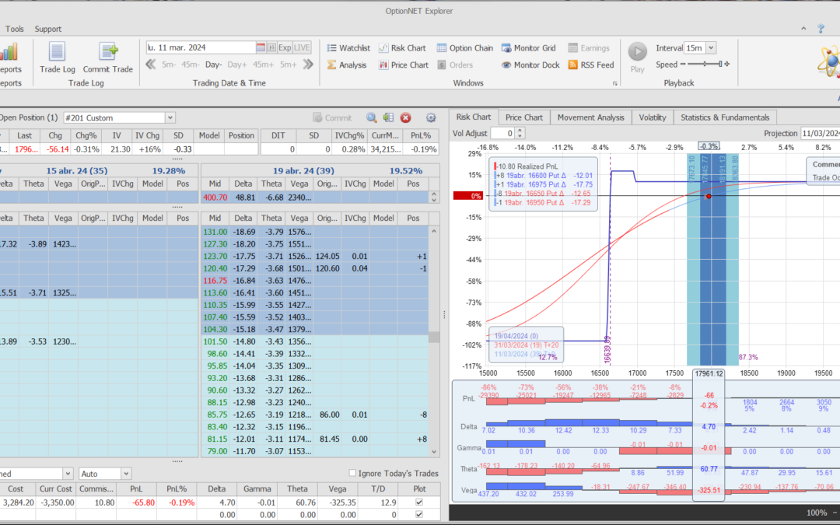Click the trading date input field
The width and height of the screenshot is (840, 525).
(x=201, y=47)
